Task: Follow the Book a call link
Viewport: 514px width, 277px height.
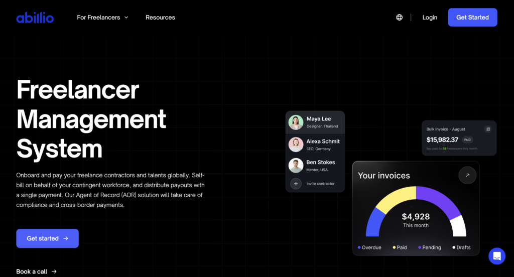Action: pos(36,271)
